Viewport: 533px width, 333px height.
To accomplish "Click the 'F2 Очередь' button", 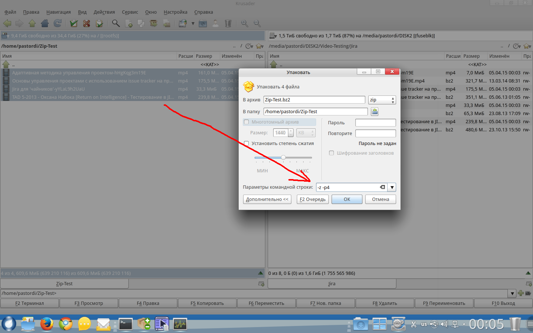I will click(313, 199).
